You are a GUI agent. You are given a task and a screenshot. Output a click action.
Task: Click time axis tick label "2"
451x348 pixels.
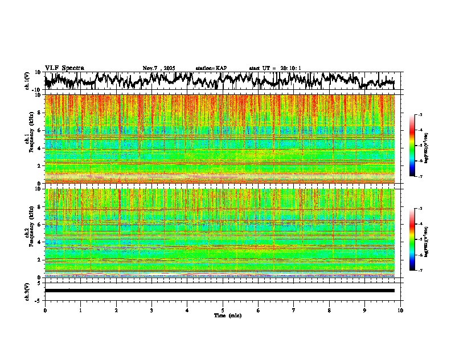(116, 310)
